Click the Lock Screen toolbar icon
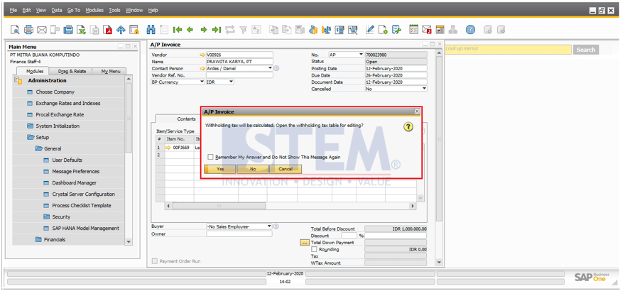620x291 pixels. [x=134, y=29]
